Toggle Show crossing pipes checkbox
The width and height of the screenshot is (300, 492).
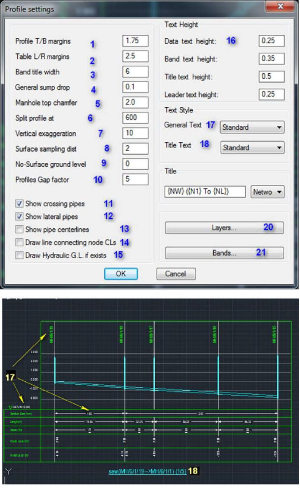coord(19,203)
